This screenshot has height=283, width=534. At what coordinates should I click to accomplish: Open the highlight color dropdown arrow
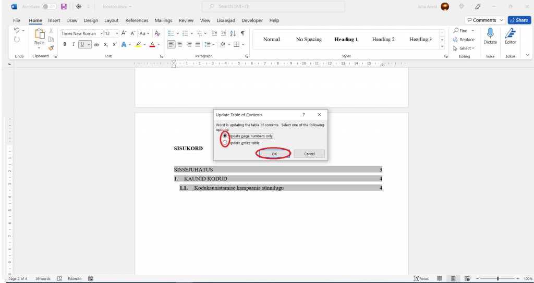144,44
